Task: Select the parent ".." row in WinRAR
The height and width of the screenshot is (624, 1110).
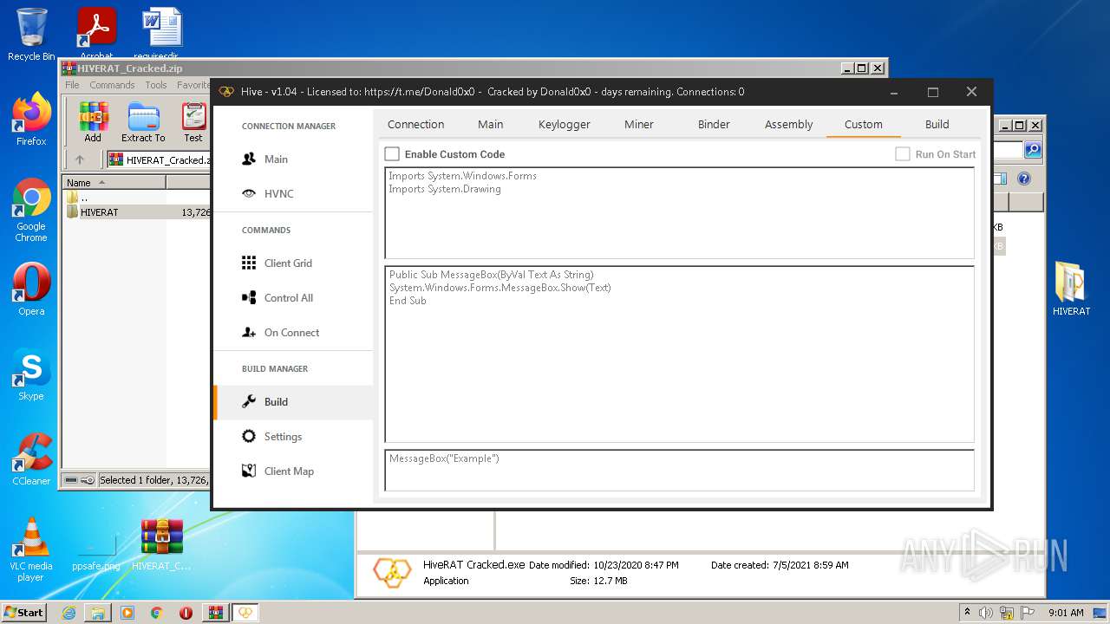Action: 137,198
